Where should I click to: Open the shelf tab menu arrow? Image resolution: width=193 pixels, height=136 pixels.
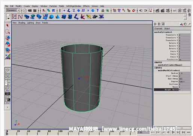[x=8, y=18]
